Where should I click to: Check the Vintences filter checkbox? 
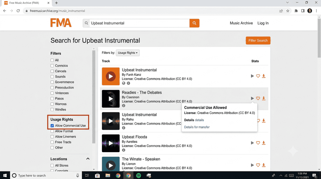point(52,93)
